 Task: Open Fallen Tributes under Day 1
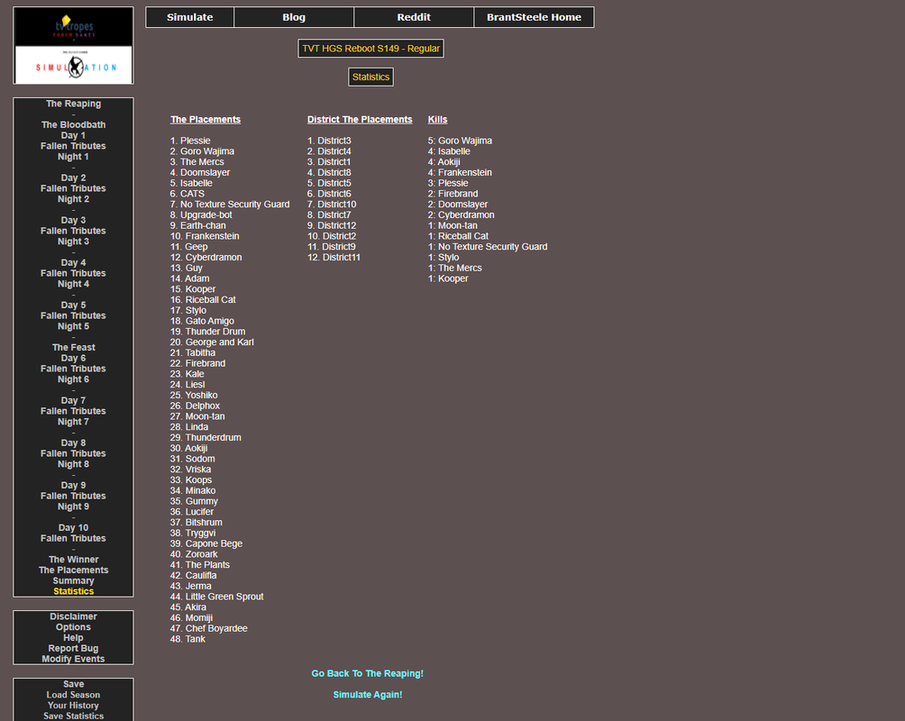(73, 146)
